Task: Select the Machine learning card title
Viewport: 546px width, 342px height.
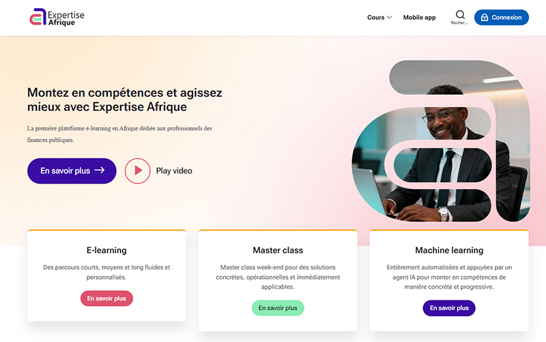Action: click(x=449, y=250)
